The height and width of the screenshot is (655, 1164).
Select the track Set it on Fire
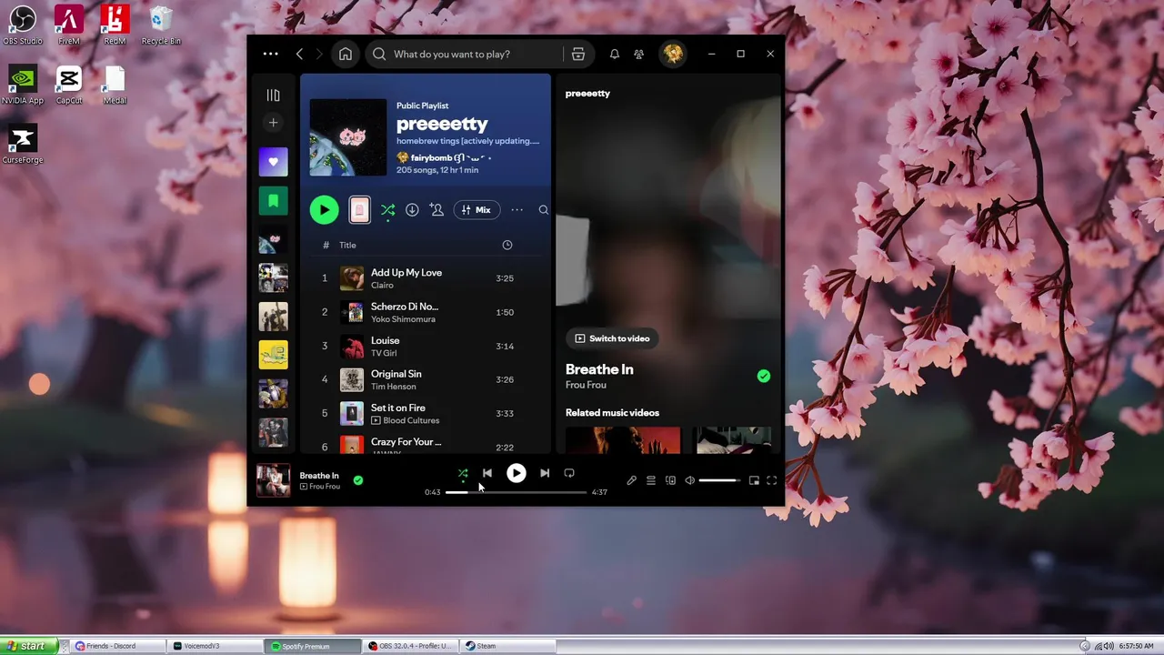(397, 408)
